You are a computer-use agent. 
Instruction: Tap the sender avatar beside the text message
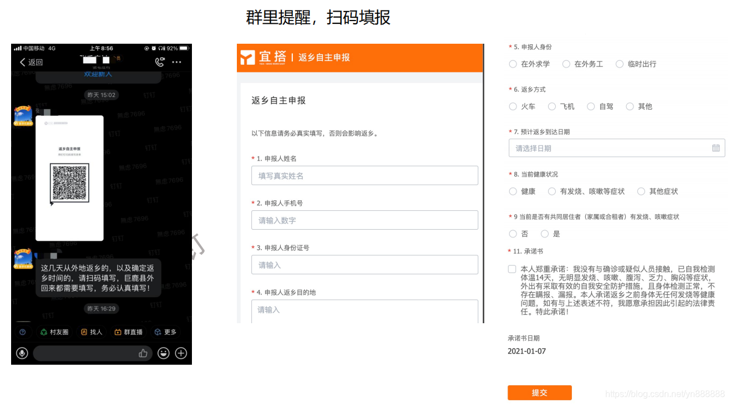click(23, 259)
